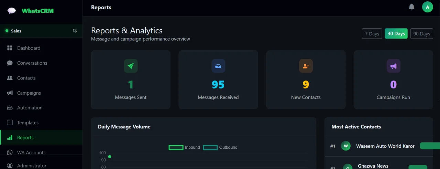Screen dimensions: 440x169
Task: Click the Campaigns Run count 0
Action: 394,84
